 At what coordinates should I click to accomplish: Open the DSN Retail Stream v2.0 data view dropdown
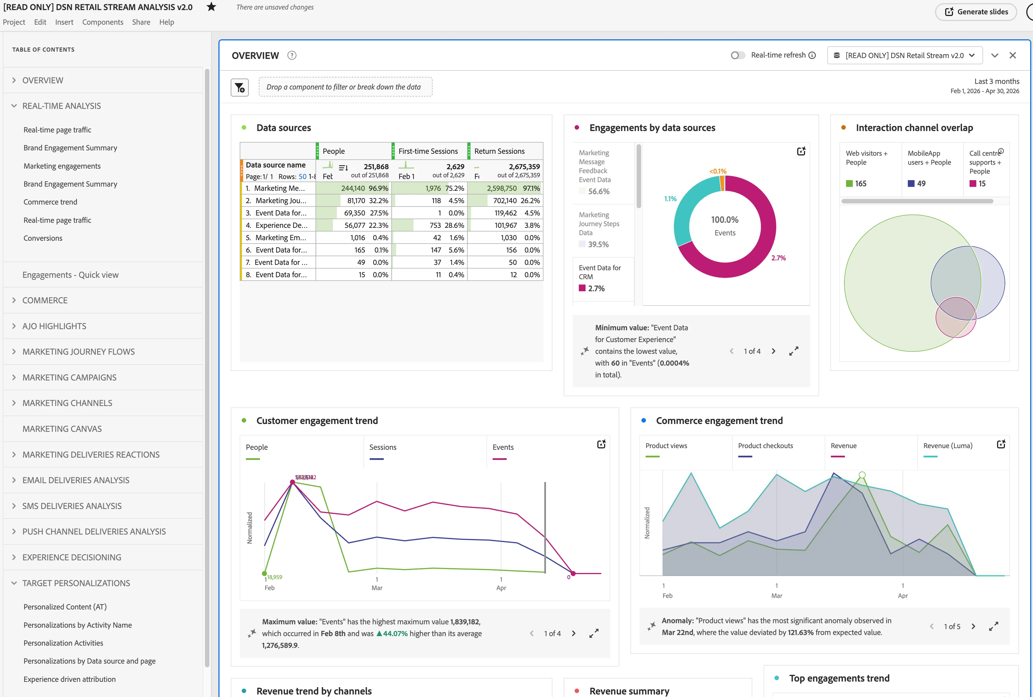coord(904,56)
